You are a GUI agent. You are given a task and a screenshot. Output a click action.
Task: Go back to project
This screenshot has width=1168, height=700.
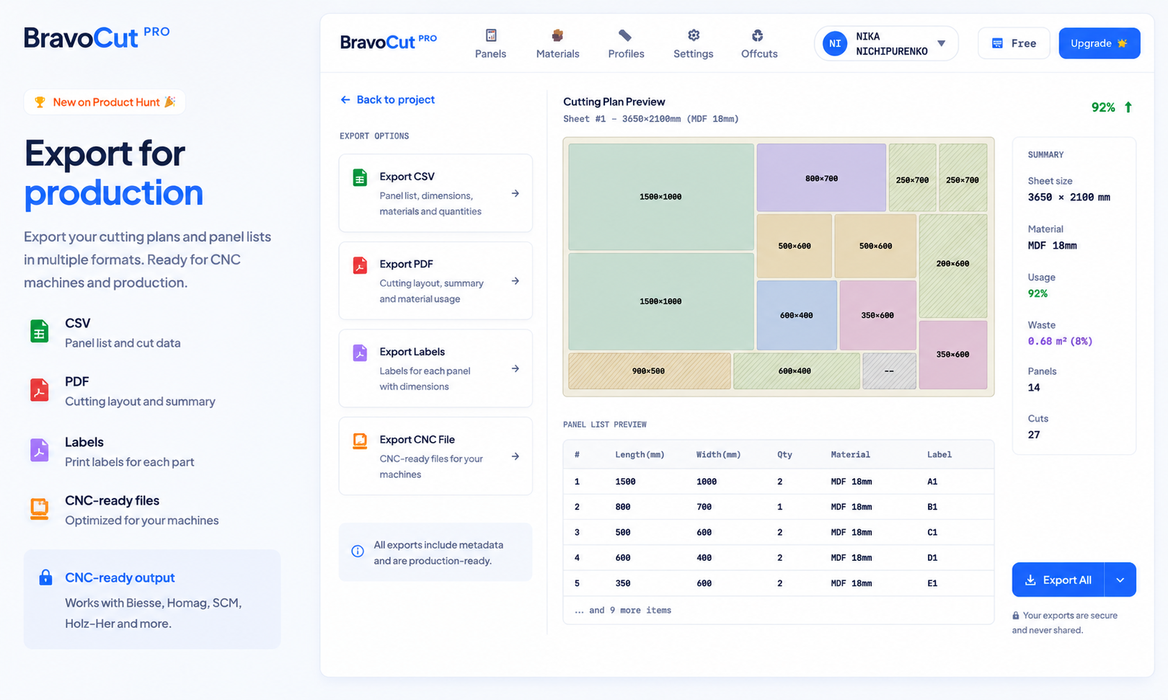click(388, 99)
